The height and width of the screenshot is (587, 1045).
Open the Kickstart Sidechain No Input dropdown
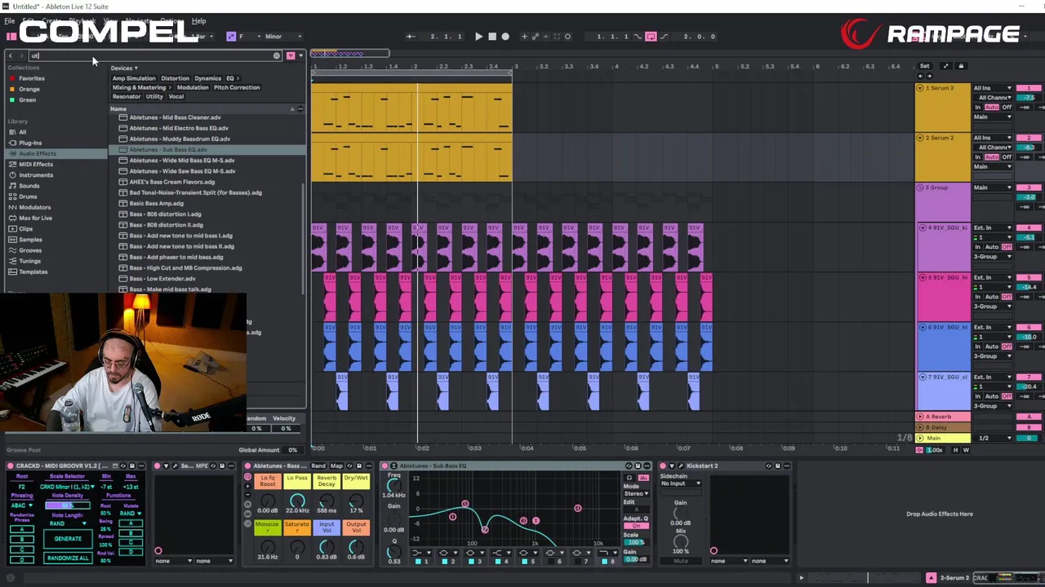[681, 483]
